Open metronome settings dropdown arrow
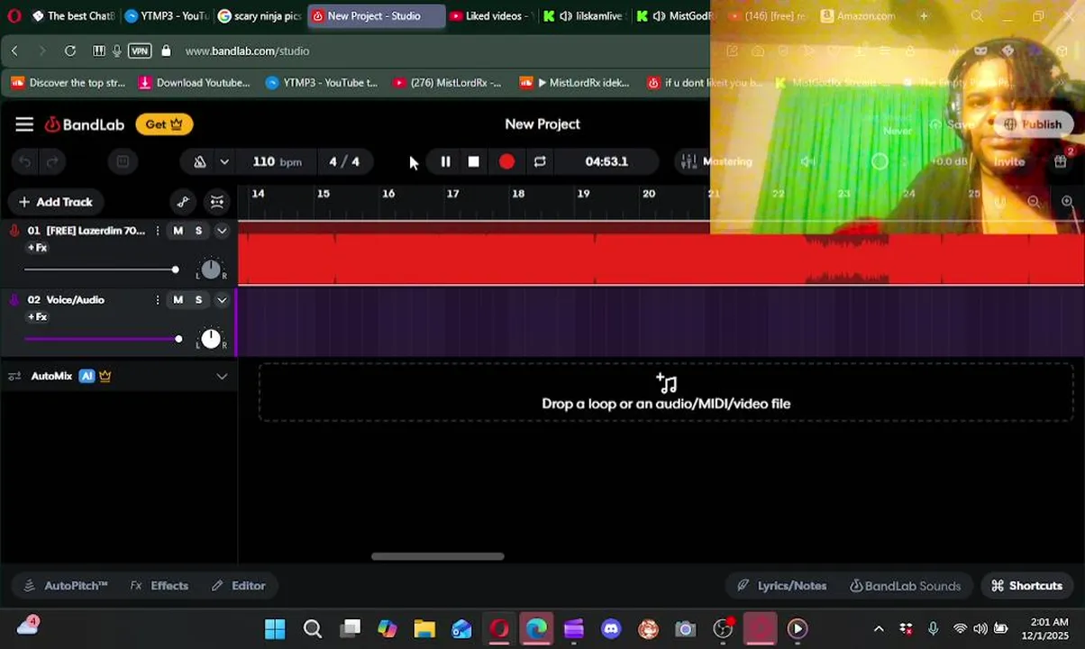This screenshot has height=649, width=1085. click(x=224, y=162)
